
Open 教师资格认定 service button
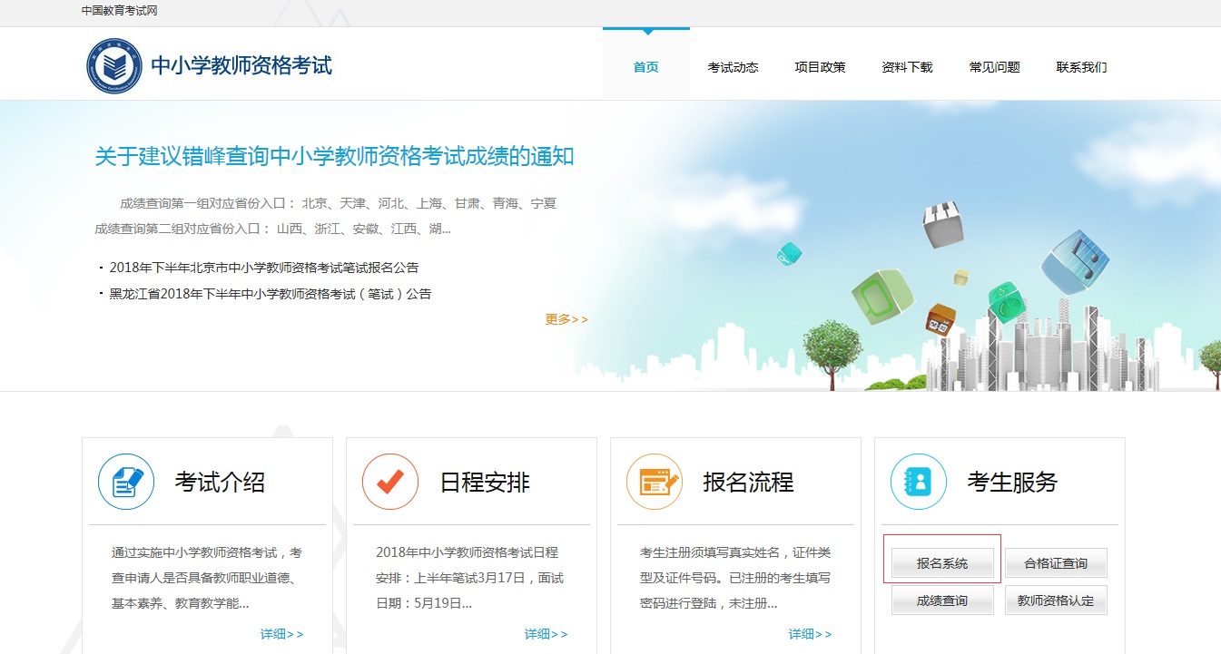[x=1056, y=600]
